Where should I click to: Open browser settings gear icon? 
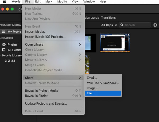coord(155,25)
